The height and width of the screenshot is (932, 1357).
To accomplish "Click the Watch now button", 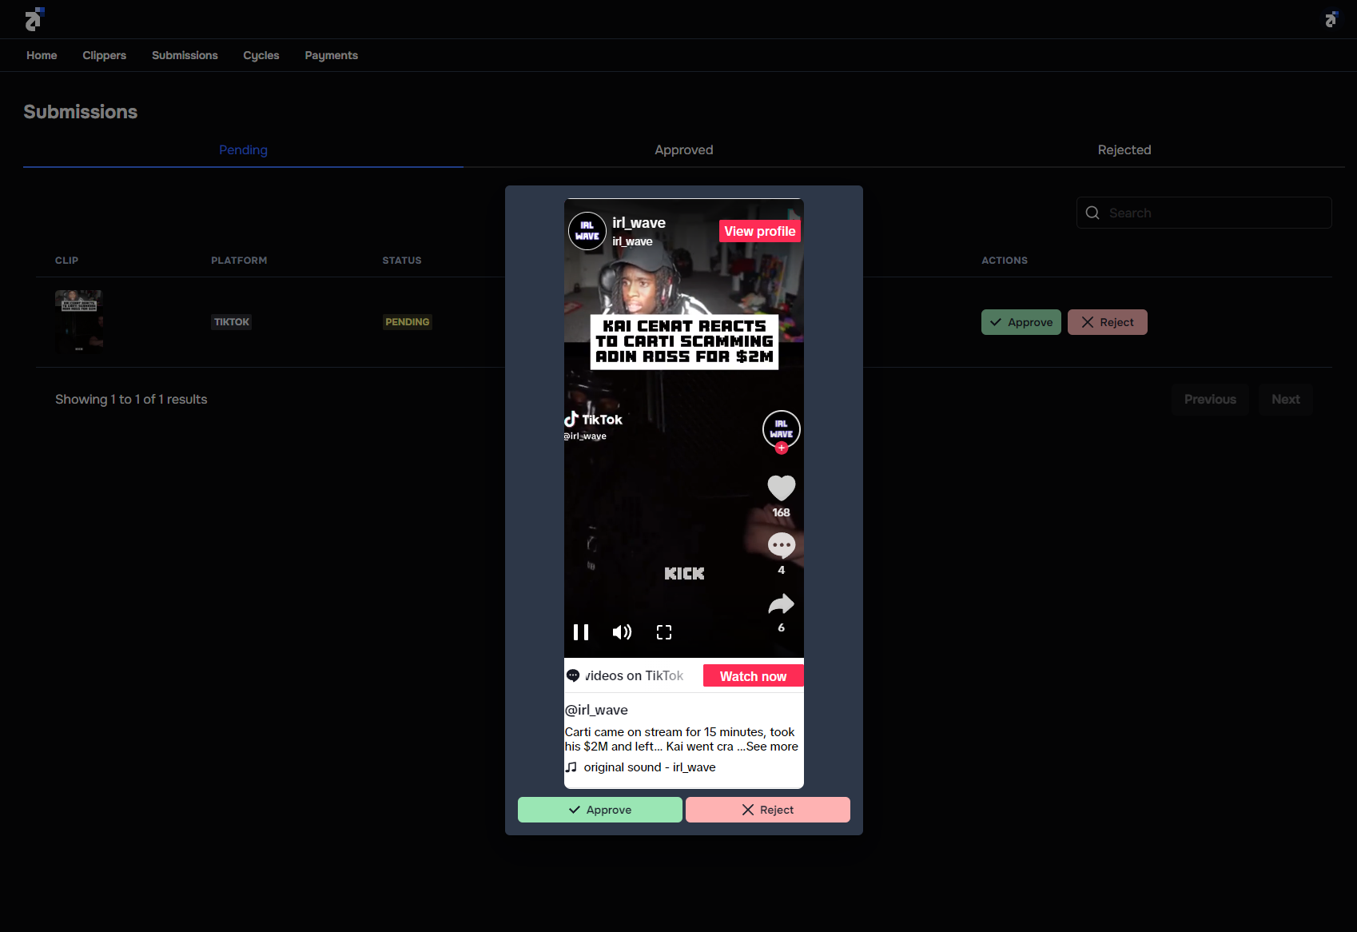I will pos(753,676).
